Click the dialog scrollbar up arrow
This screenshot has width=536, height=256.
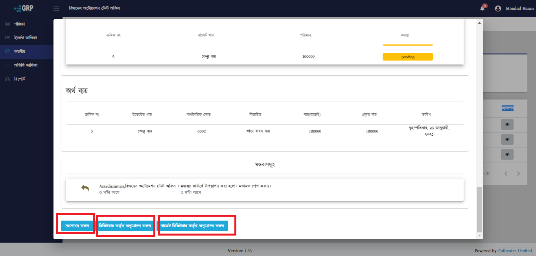[x=479, y=23]
